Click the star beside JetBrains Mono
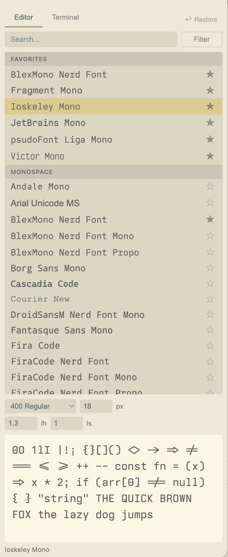228x557 pixels. point(210,122)
